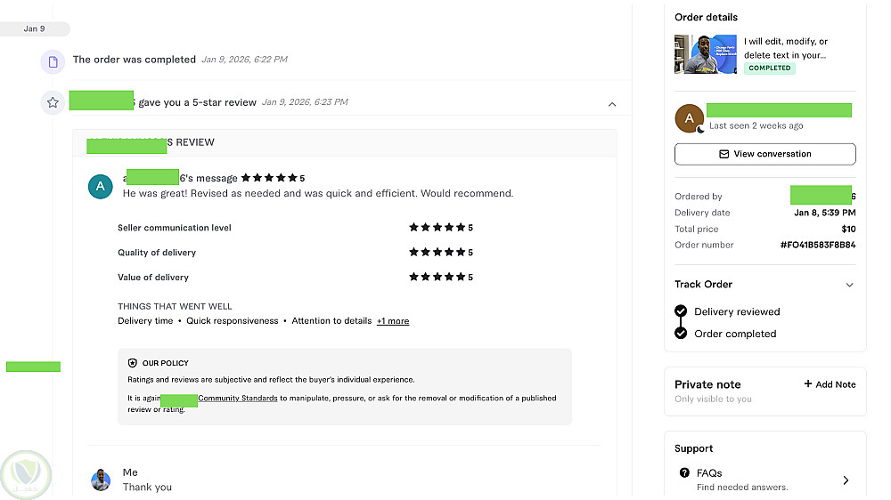This screenshot has height=500, width=891.
Task: Click the Jan 9 date marker
Action: (35, 28)
